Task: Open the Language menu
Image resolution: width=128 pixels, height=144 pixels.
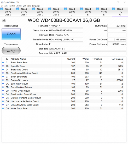Action: coord(36,6)
